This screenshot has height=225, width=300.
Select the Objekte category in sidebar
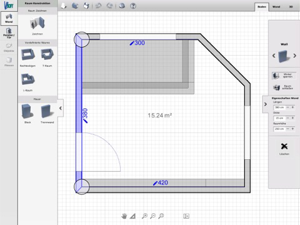(x=9, y=47)
